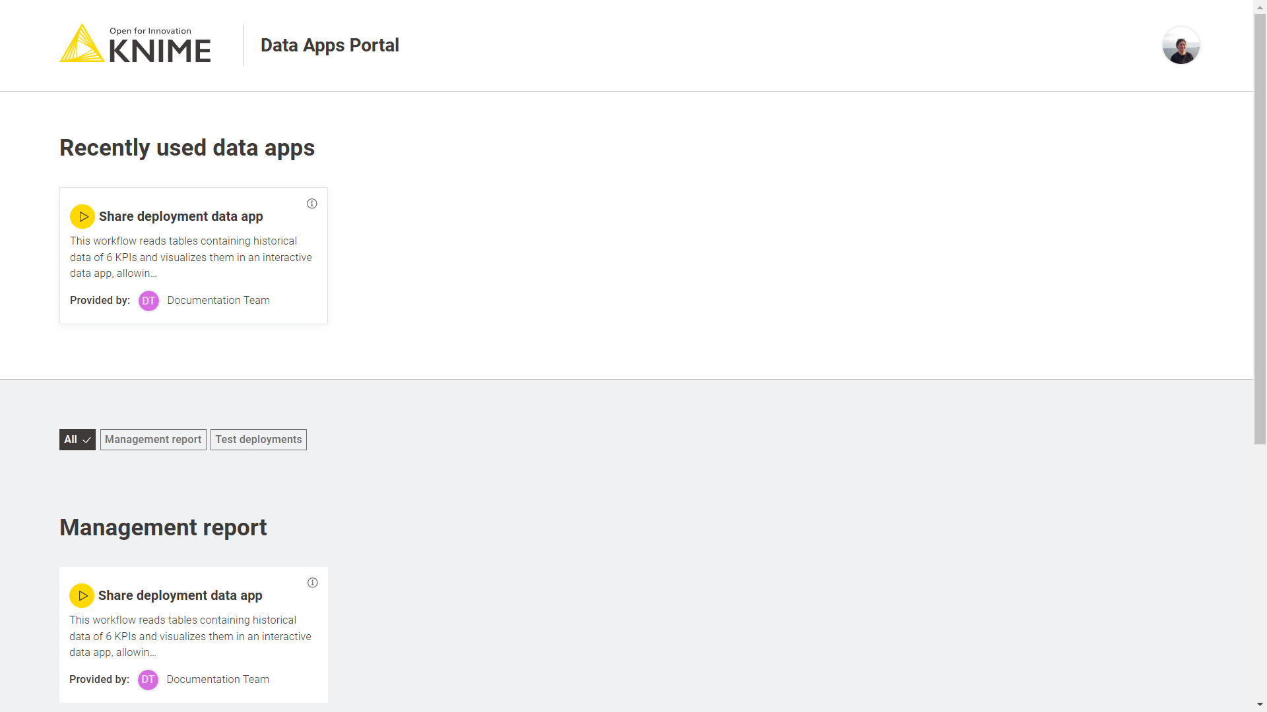
Task: Filter by Test deployments category
Action: (259, 440)
